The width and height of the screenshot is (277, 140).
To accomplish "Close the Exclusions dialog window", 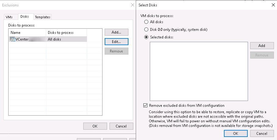I will click(x=132, y=5).
